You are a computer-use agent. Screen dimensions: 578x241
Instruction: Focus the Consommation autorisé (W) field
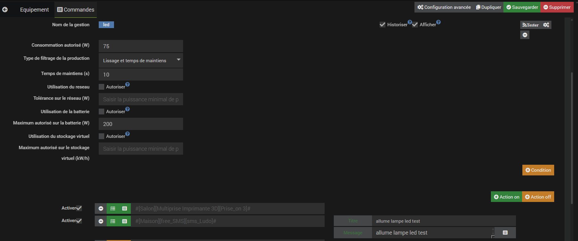tap(141, 46)
